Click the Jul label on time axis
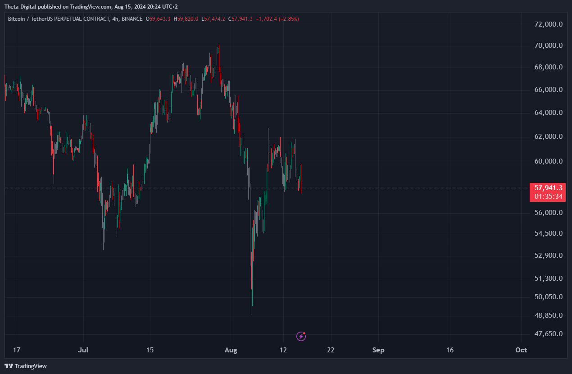 pos(83,350)
